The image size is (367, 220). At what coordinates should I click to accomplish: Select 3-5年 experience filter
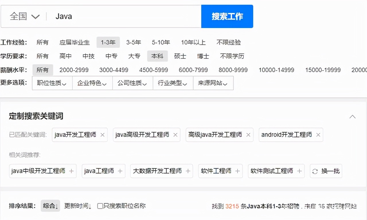point(134,42)
